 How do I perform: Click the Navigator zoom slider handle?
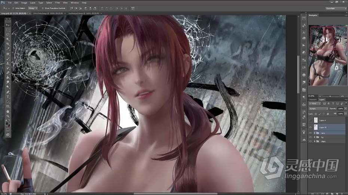(330, 96)
